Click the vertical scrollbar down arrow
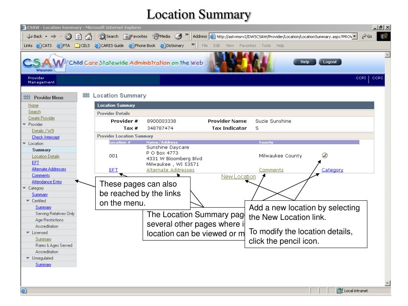 tap(388, 282)
